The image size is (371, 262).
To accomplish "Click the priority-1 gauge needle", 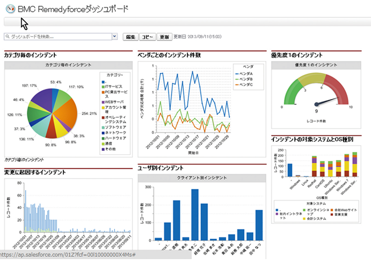I will click(328, 101).
